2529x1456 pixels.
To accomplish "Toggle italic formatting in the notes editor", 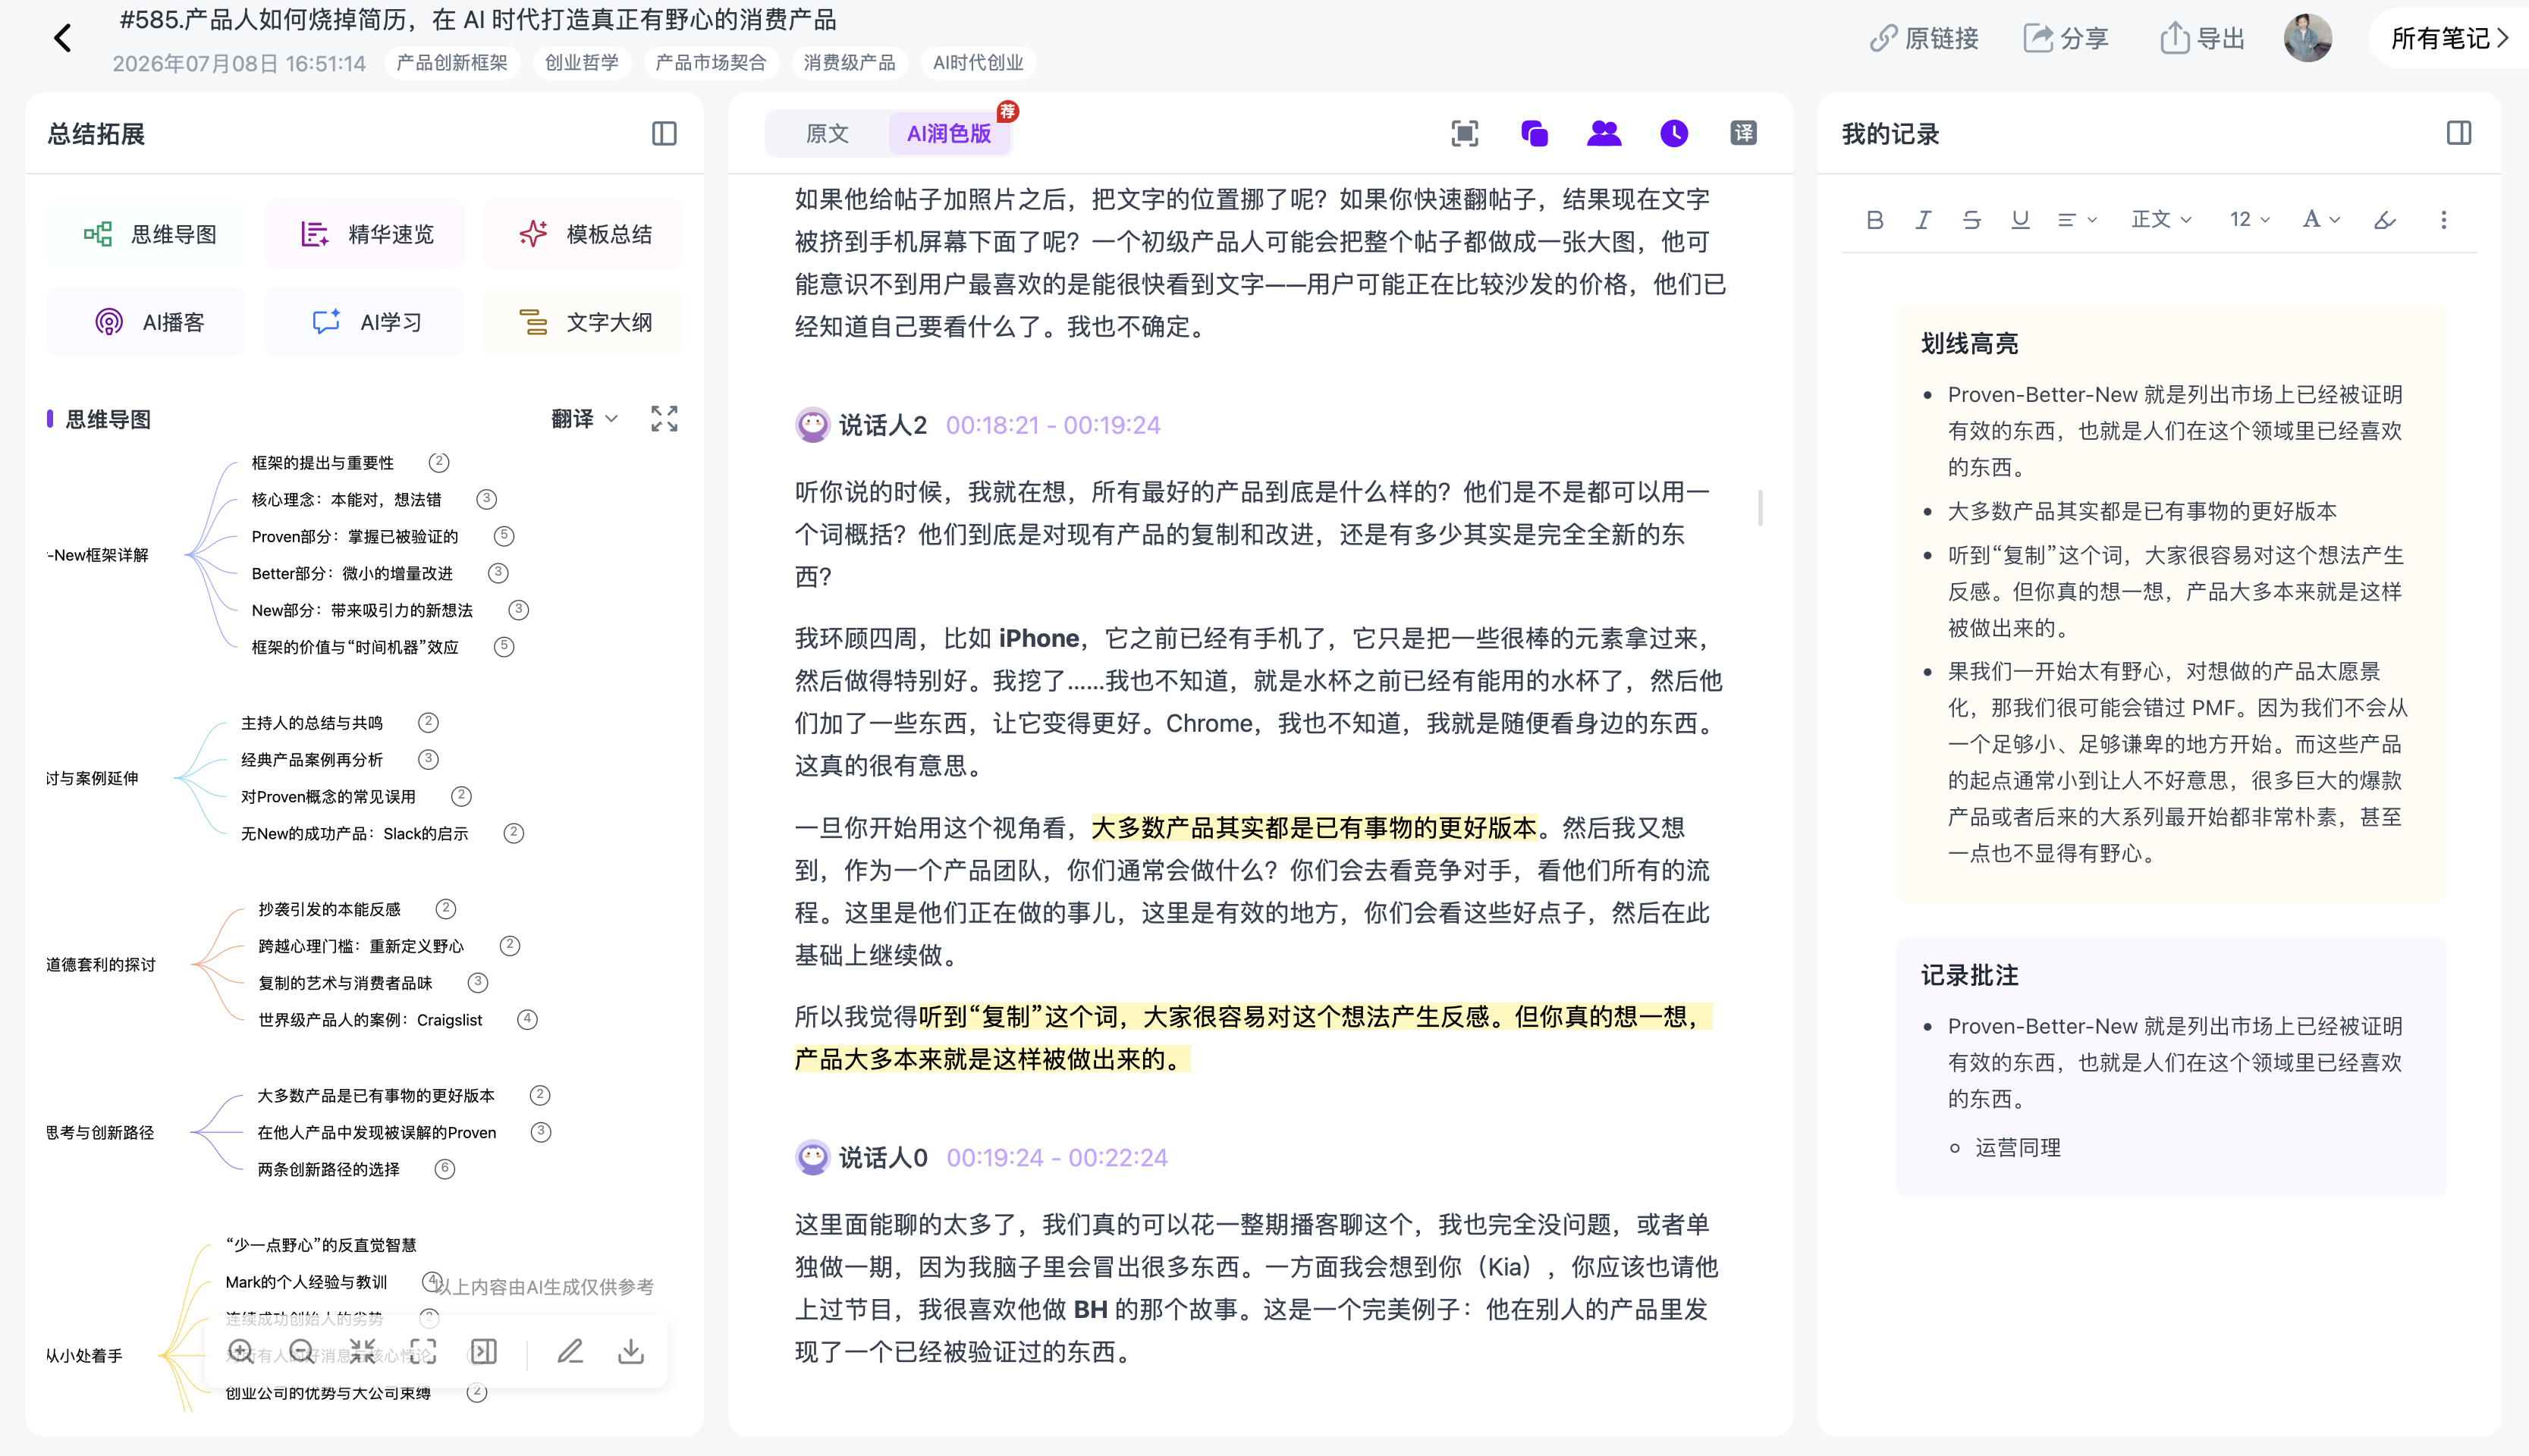I will (1923, 220).
